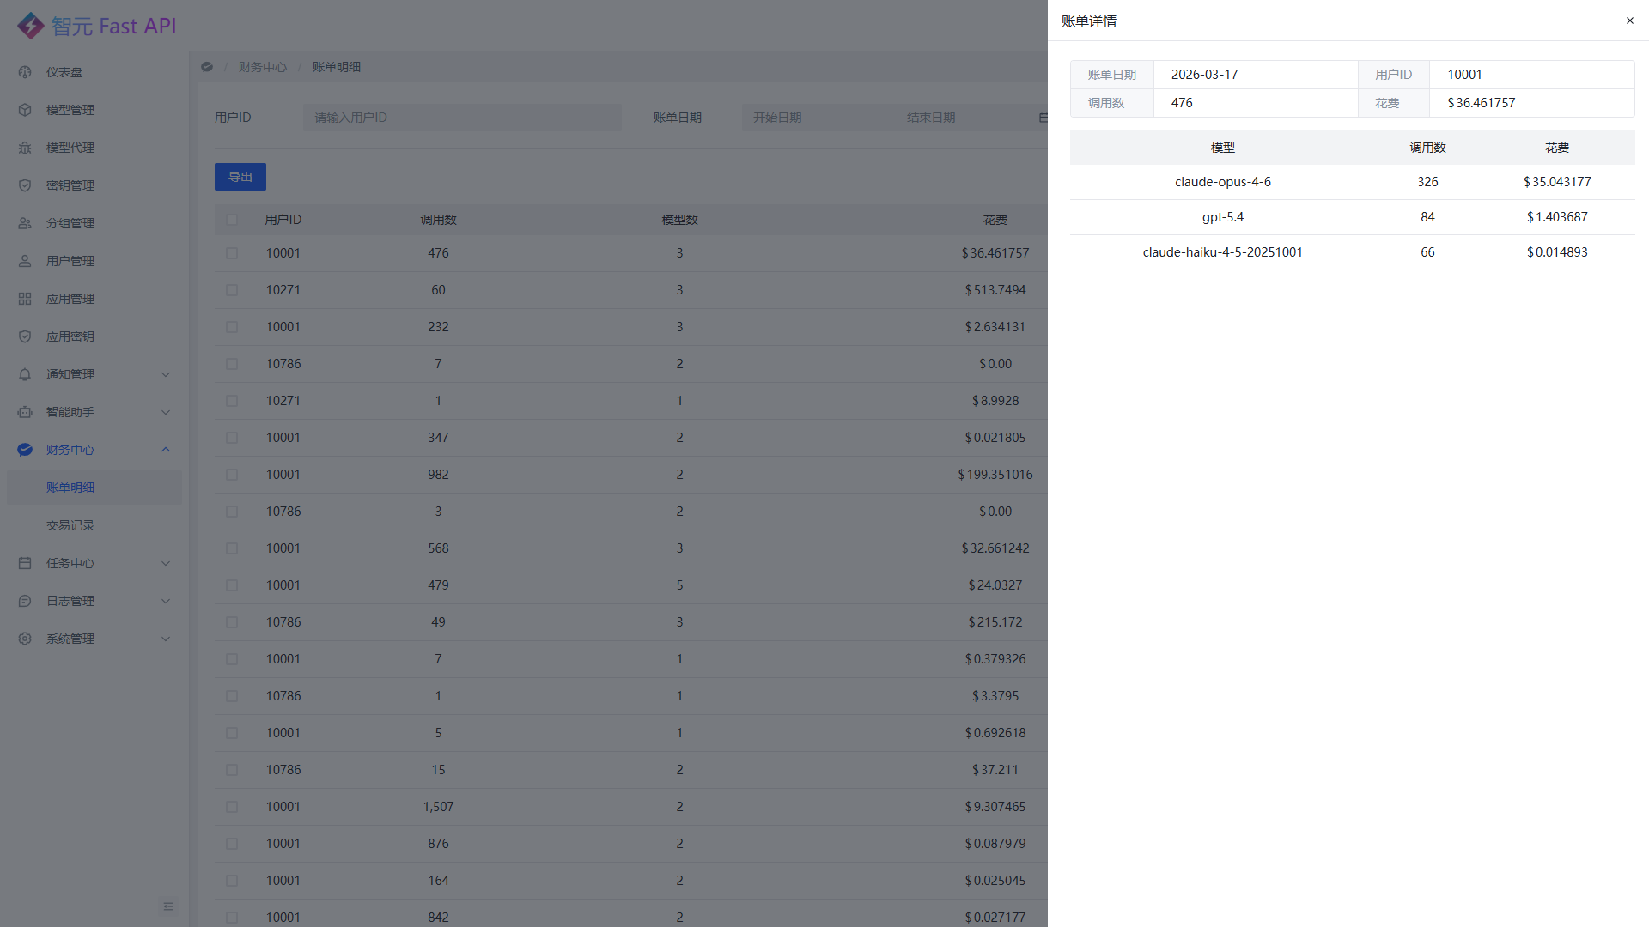
Task: Click the 导出 export button
Action: 240,177
